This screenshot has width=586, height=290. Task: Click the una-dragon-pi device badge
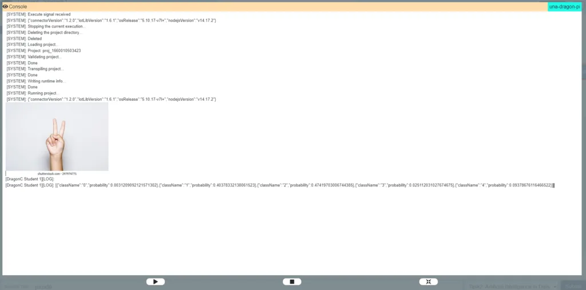coord(564,7)
